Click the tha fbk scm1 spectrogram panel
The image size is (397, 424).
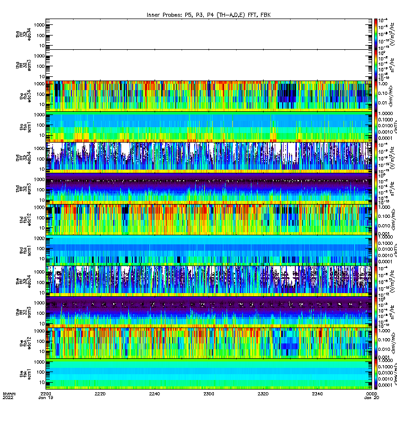[x=209, y=127]
